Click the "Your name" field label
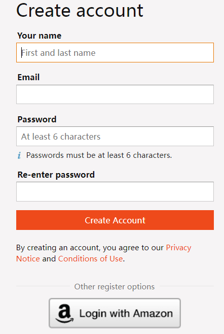 pyautogui.click(x=40, y=36)
